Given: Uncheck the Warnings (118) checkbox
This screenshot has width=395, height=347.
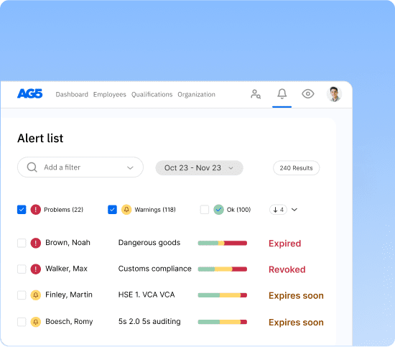Looking at the screenshot, I should tap(112, 210).
